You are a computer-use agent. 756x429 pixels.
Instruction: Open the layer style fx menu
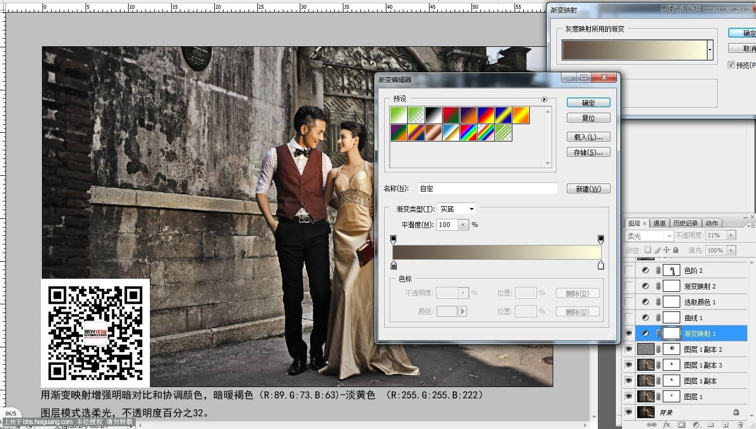pos(666,425)
